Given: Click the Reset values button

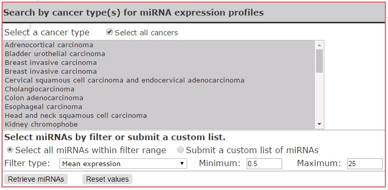Looking at the screenshot, I should [x=107, y=179].
